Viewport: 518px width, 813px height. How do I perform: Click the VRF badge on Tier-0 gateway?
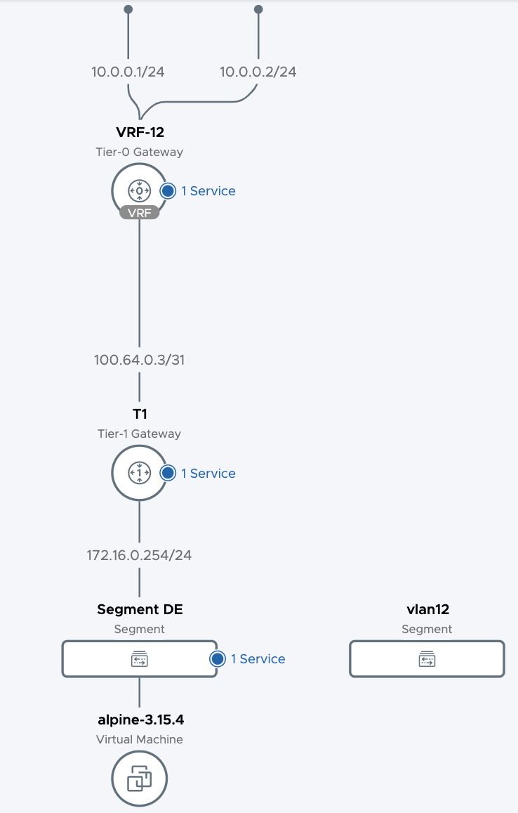coord(139,213)
